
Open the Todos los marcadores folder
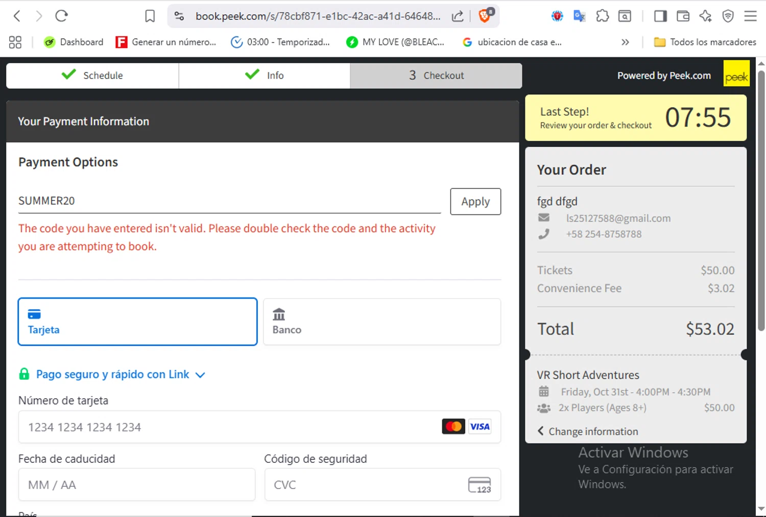[705, 42]
